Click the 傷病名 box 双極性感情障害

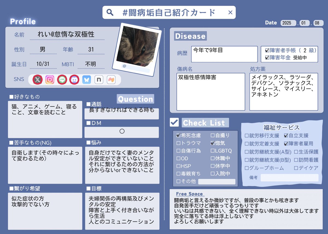pyautogui.click(x=211, y=91)
